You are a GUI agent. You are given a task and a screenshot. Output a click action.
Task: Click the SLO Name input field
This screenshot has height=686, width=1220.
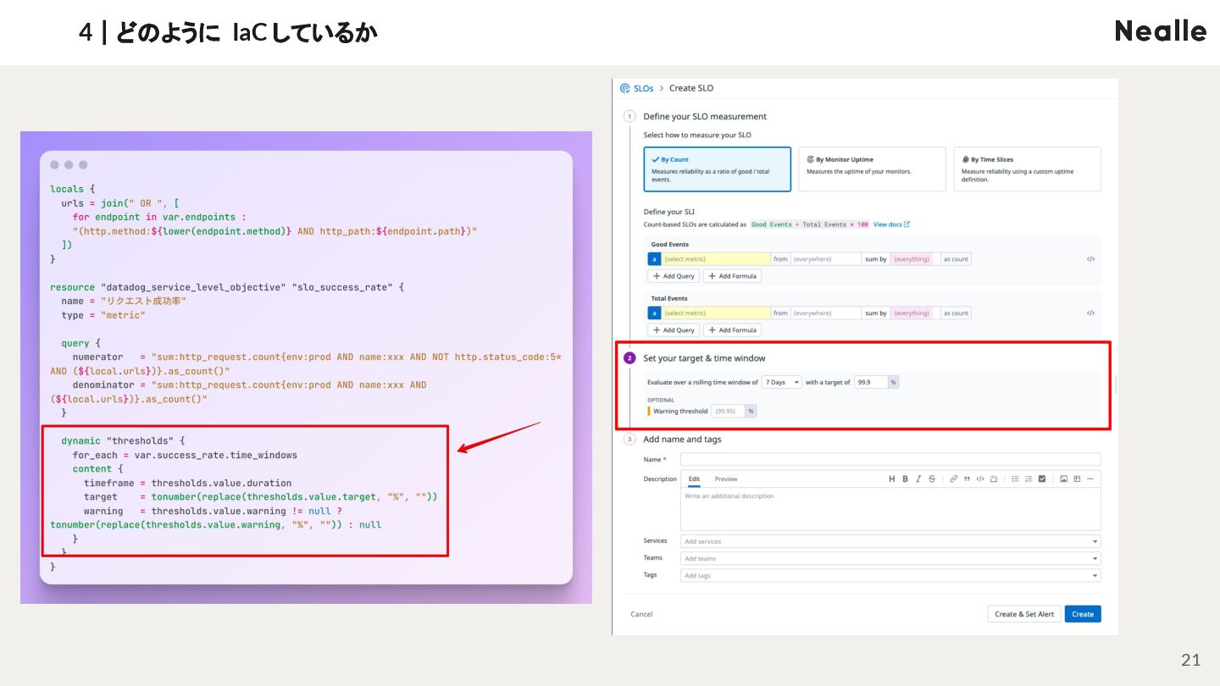pos(890,459)
